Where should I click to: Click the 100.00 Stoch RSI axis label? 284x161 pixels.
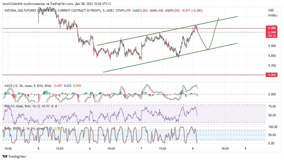[273, 127]
